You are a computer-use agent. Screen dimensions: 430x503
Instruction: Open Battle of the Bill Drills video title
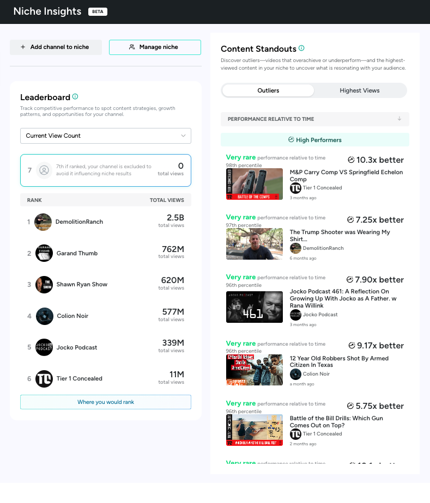pos(336,421)
